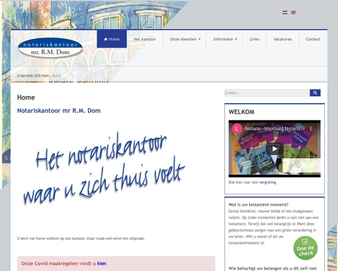Click the video channel avatar 'L'
338x271 pixels.
pos(237,129)
